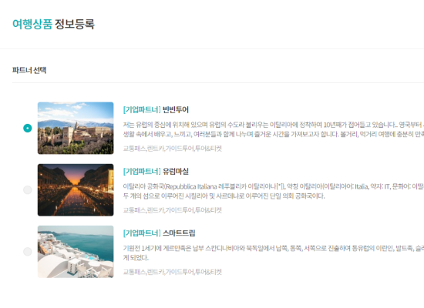
Task: Click the [기업파트너] tag before 유럽마실
Action: (142, 171)
